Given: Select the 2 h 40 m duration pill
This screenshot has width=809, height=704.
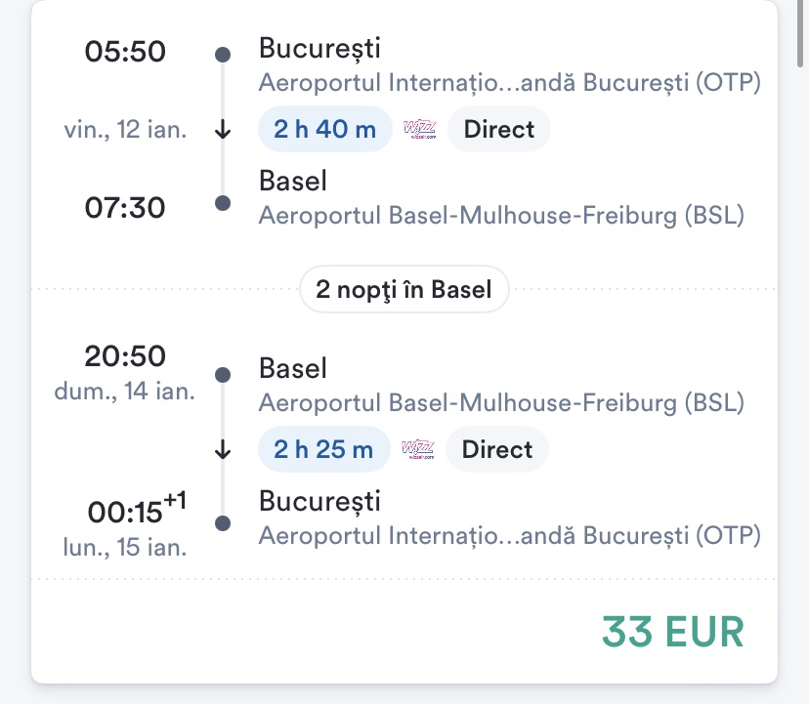Looking at the screenshot, I should pos(325,129).
